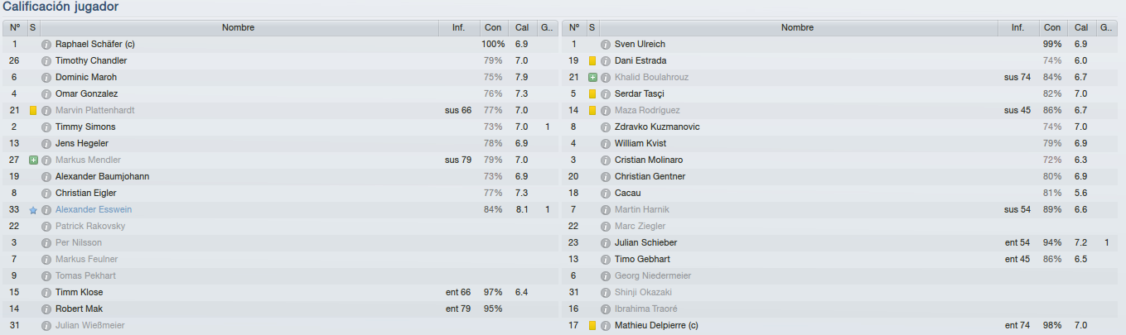Sort left table by Nombre column
The image size is (1126, 335).
tap(239, 27)
